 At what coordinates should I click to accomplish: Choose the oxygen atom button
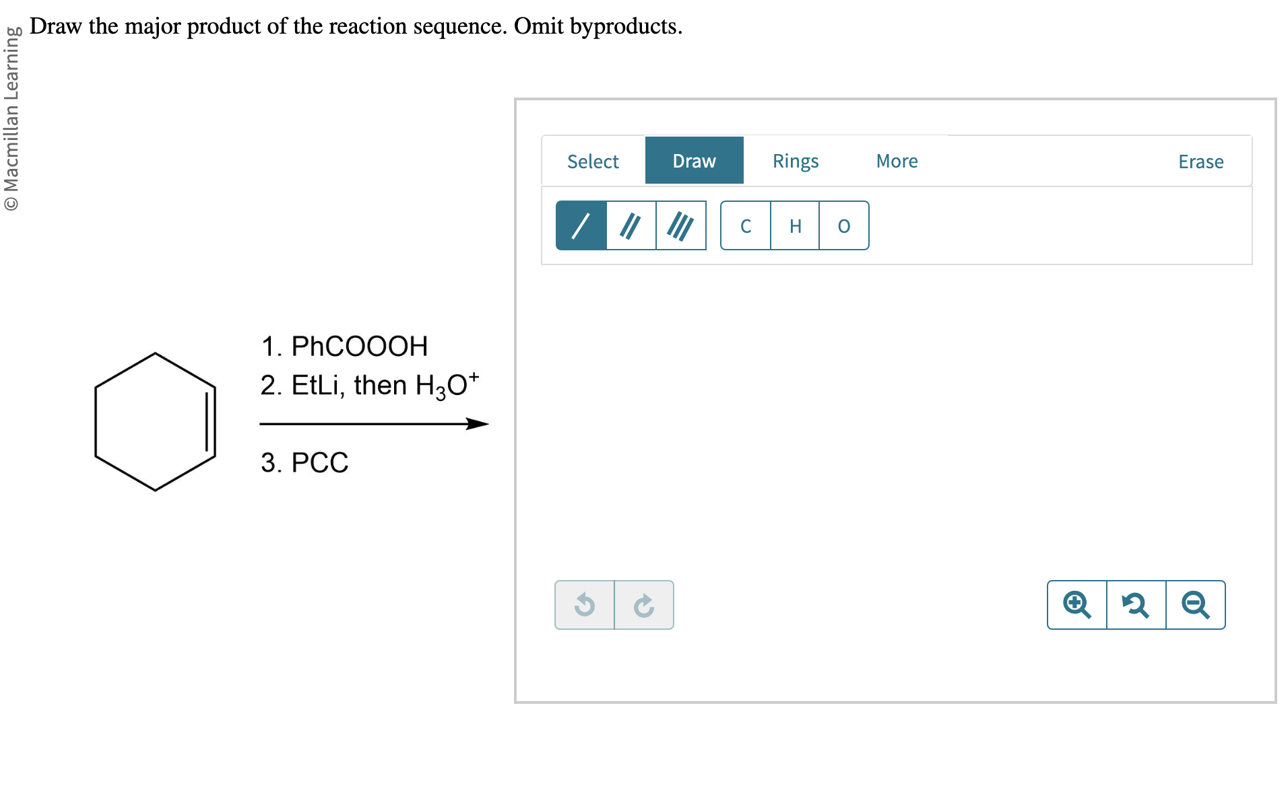pos(844,225)
